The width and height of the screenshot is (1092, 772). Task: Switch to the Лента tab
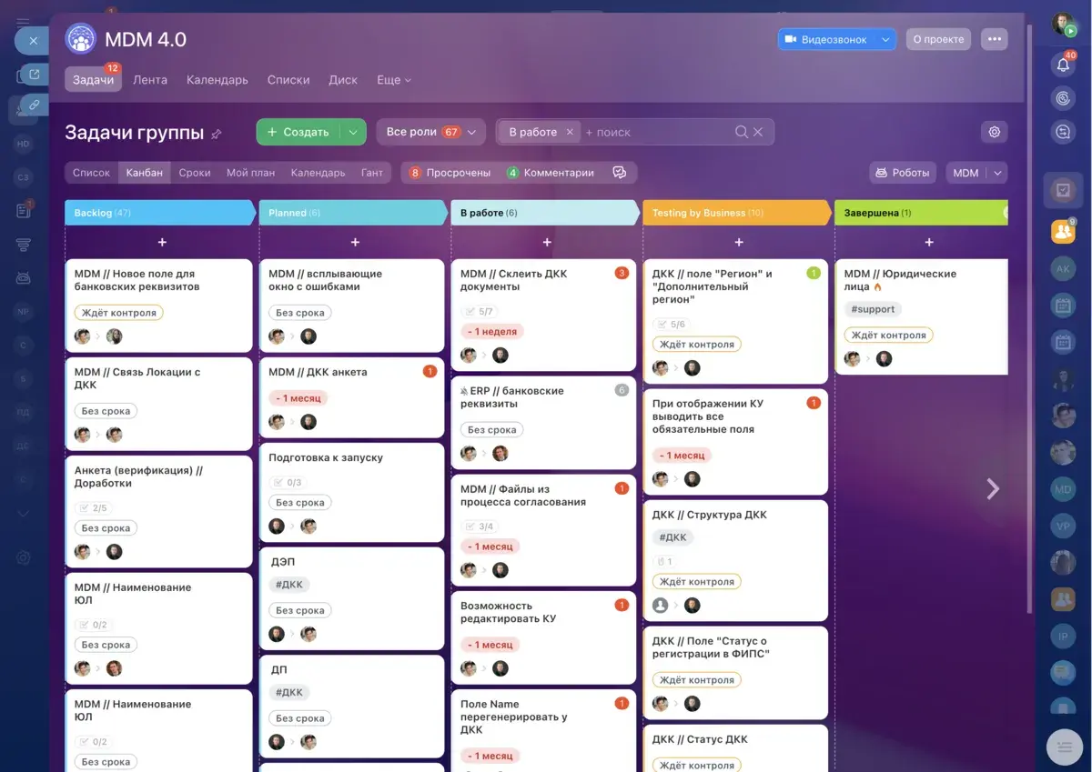click(150, 80)
